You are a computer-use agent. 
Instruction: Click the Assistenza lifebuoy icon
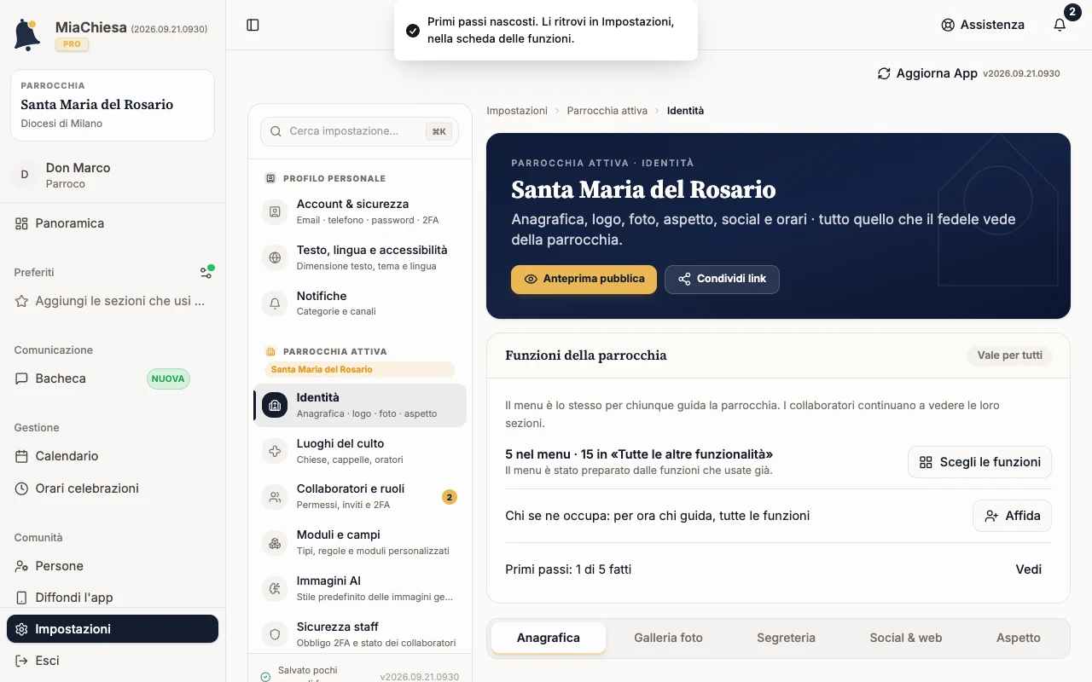948,25
